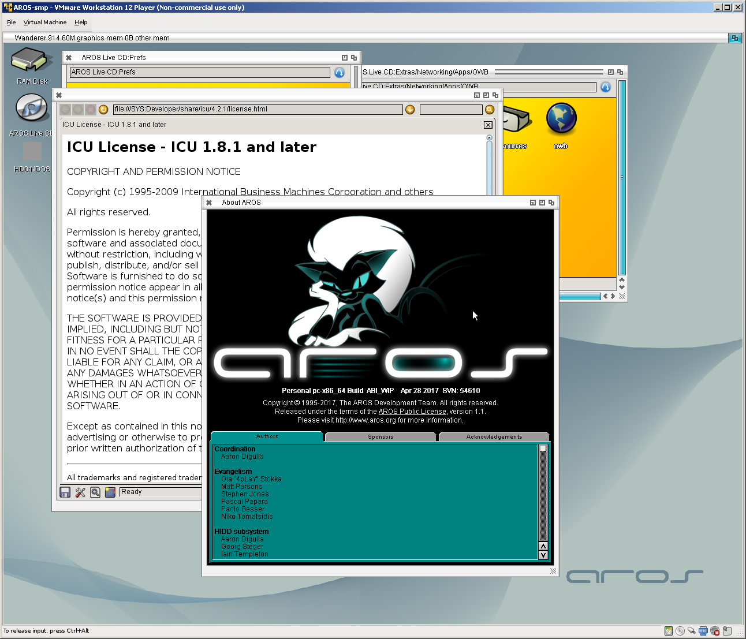746x639 pixels.
Task: Click the URL address field
Action: click(x=258, y=110)
